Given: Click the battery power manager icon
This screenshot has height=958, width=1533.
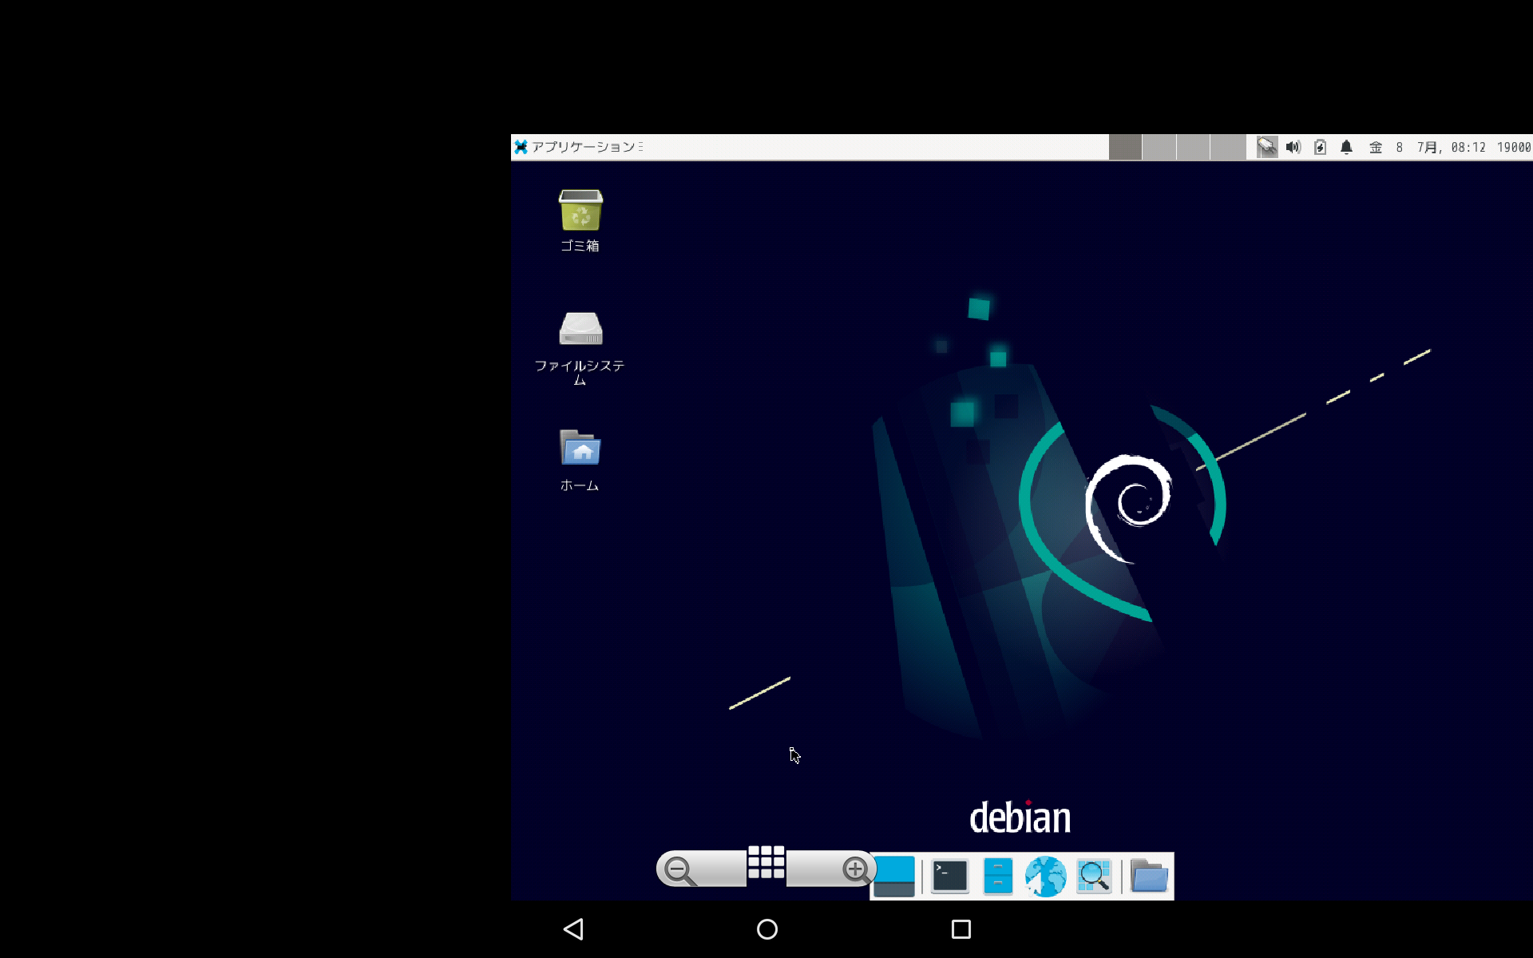Looking at the screenshot, I should (1320, 147).
